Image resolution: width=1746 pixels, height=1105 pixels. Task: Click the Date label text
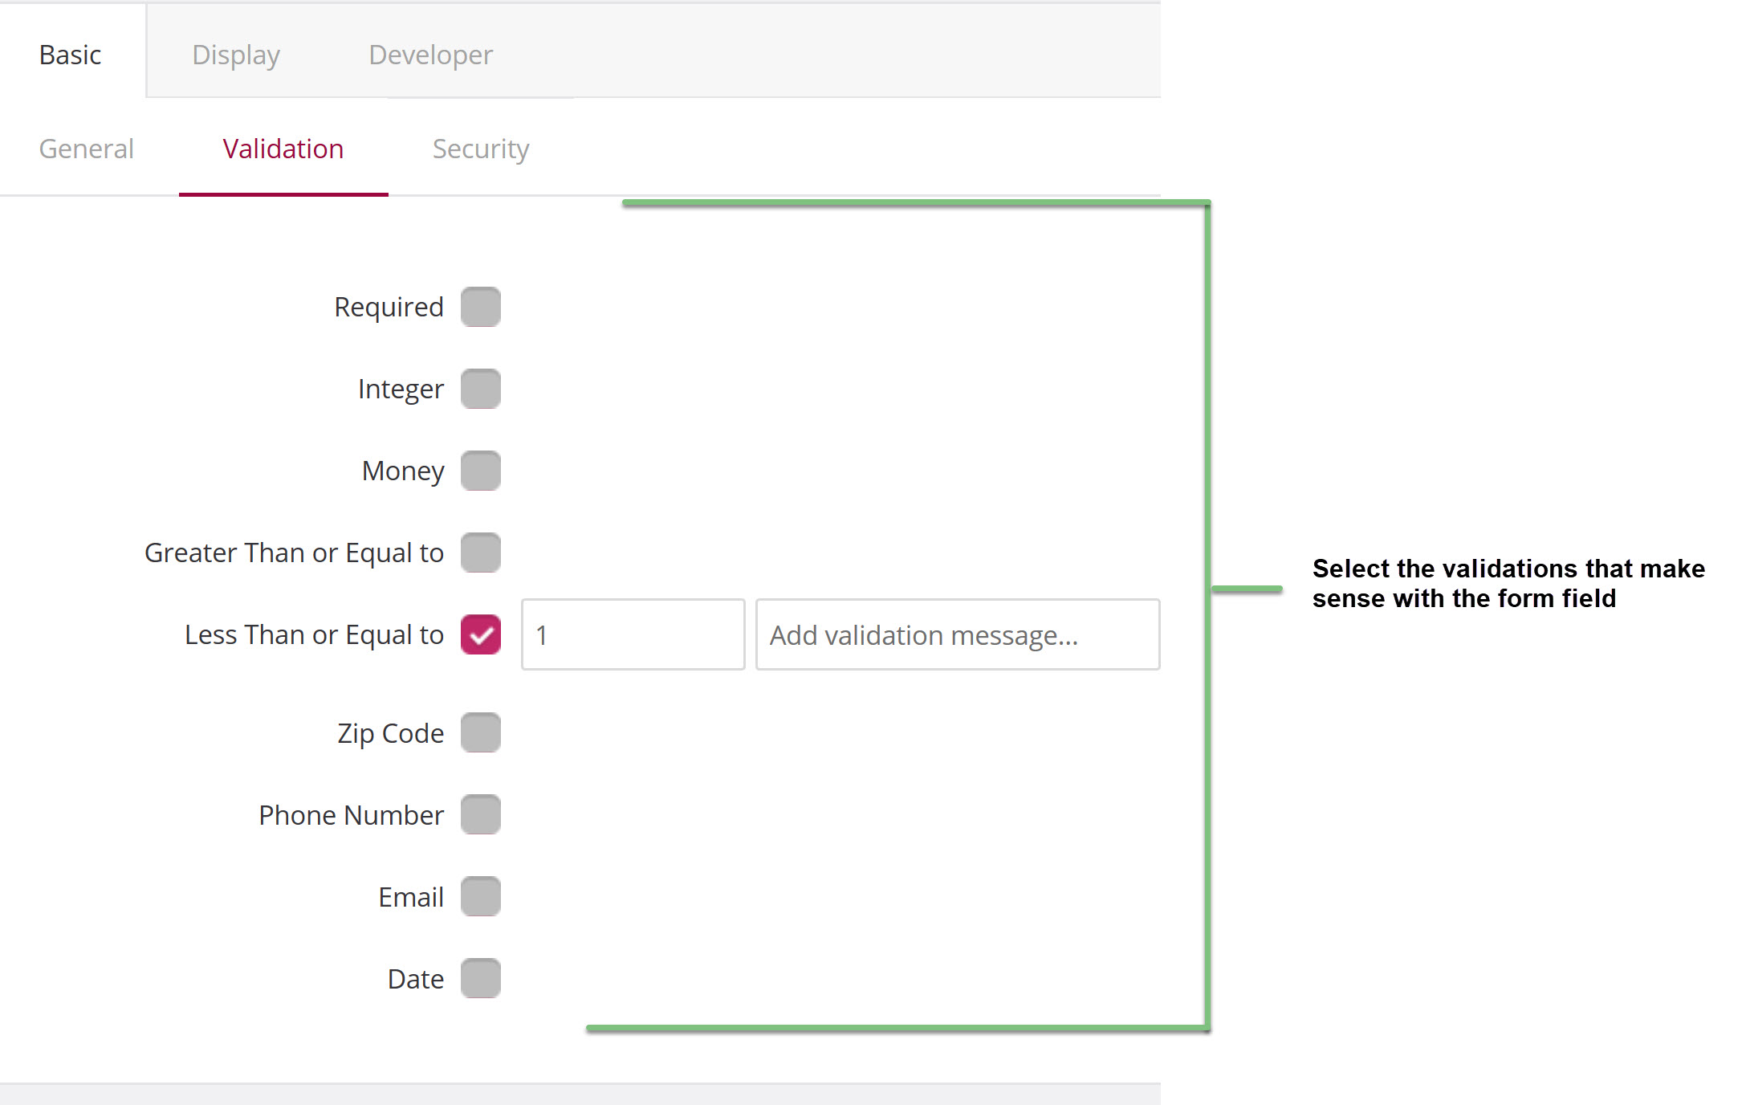pos(416,979)
